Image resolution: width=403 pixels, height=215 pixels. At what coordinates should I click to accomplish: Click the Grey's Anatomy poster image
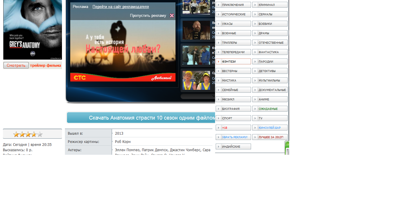(x=32, y=30)
